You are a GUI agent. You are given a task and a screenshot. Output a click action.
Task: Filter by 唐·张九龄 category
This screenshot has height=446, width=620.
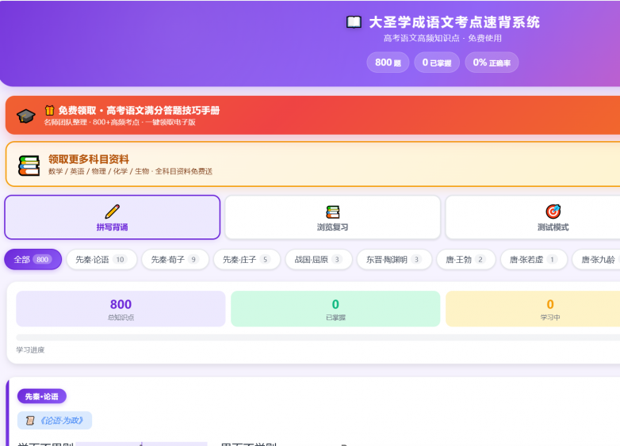[x=596, y=260]
